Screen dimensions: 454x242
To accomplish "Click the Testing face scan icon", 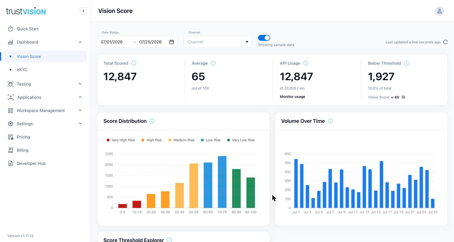I will pyautogui.click(x=11, y=84).
